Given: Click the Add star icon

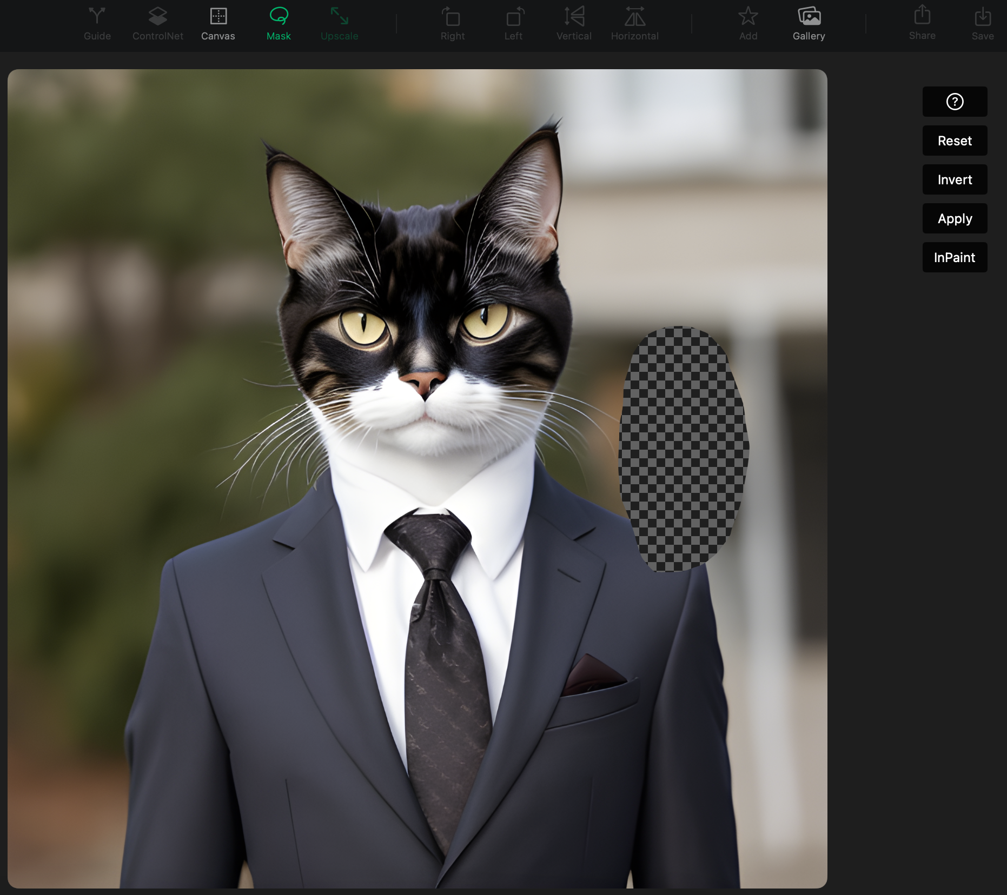Looking at the screenshot, I should point(748,17).
